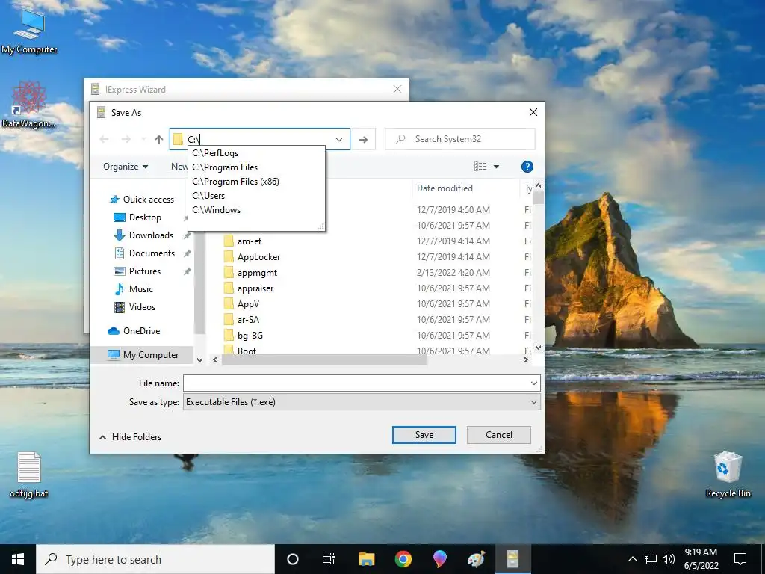
Task: Select C:\Program Files (x86) suggestion
Action: (x=256, y=182)
